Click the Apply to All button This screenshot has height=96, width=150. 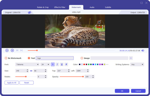11,83
